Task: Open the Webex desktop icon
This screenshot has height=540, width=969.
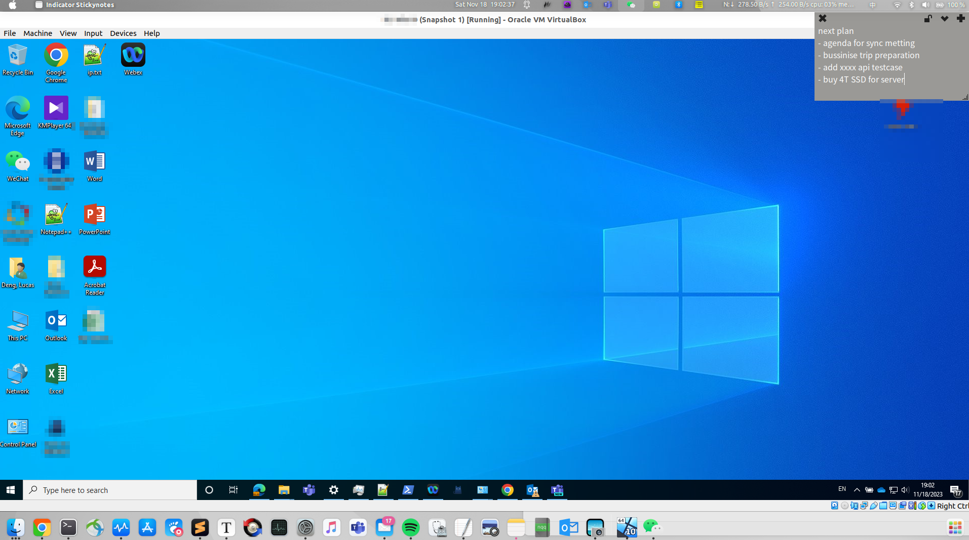Action: 133,56
